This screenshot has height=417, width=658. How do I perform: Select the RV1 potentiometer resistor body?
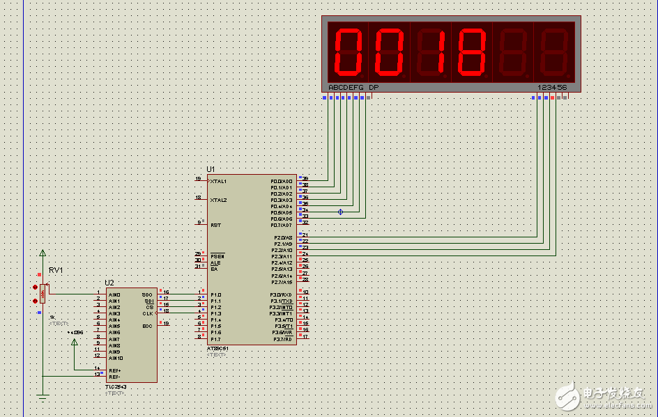(43, 294)
